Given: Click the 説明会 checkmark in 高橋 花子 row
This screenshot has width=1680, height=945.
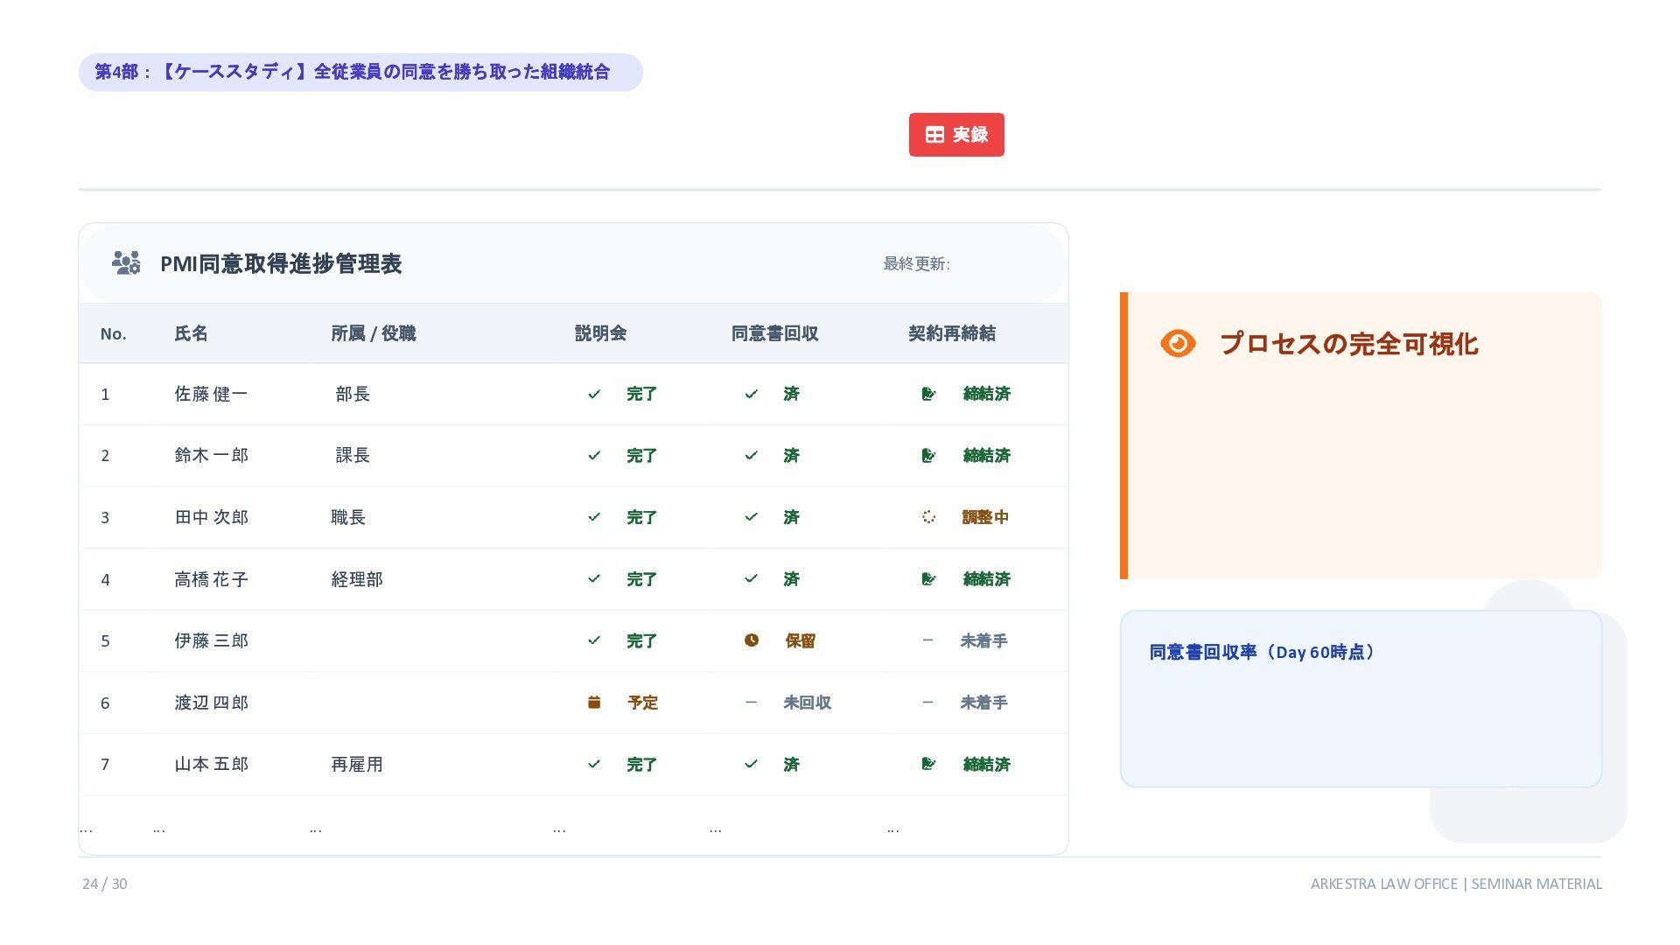Looking at the screenshot, I should click(x=594, y=578).
